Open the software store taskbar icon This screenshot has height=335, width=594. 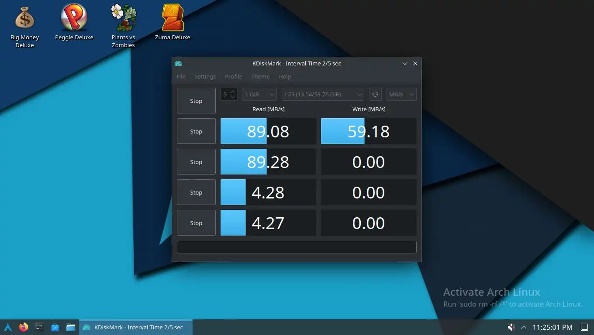click(55, 327)
